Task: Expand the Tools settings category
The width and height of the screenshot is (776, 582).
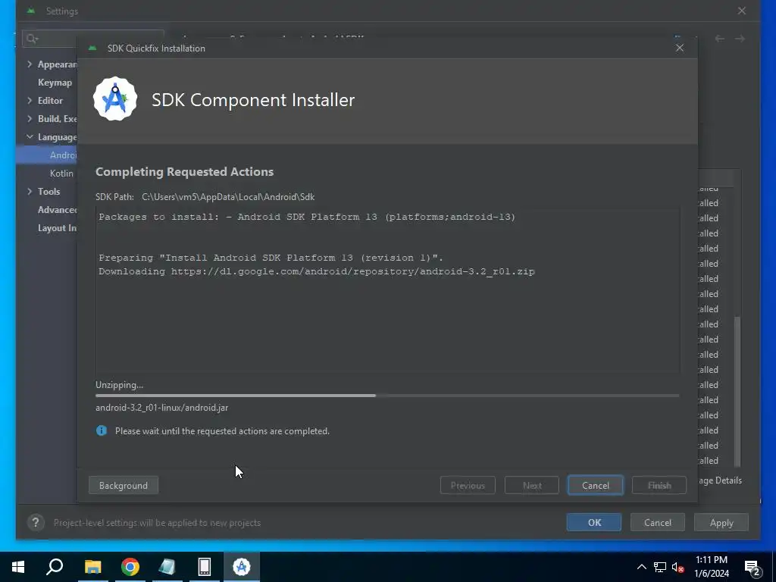Action: pyautogui.click(x=30, y=192)
